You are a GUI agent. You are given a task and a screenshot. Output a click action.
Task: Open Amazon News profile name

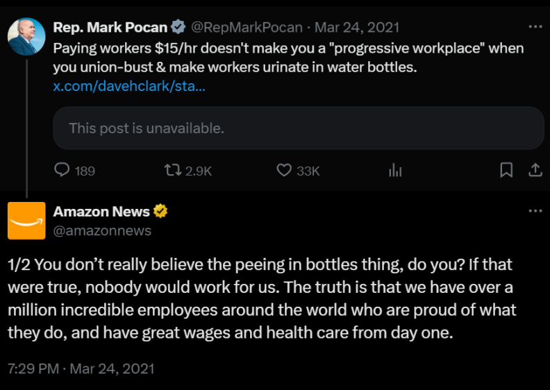[x=101, y=212]
